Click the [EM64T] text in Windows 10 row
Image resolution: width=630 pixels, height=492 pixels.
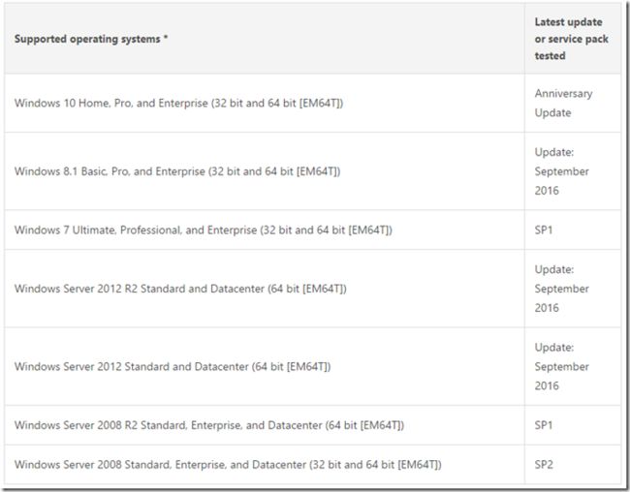coord(322,104)
